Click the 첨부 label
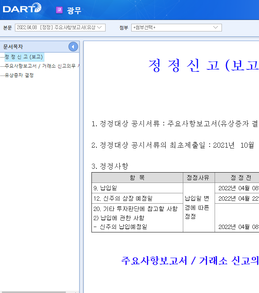Image resolution: width=259 pixels, height=293 pixels. [x=124, y=28]
